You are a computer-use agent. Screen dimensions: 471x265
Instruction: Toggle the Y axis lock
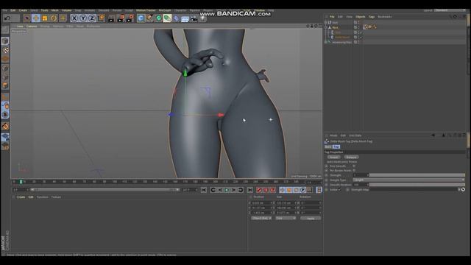pos(83,18)
